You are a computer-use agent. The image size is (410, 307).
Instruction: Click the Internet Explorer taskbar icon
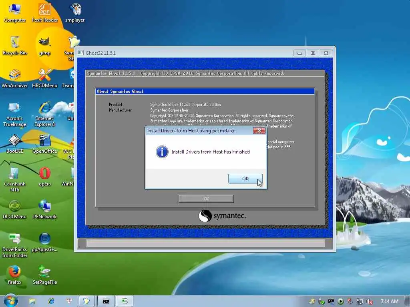(x=51, y=301)
